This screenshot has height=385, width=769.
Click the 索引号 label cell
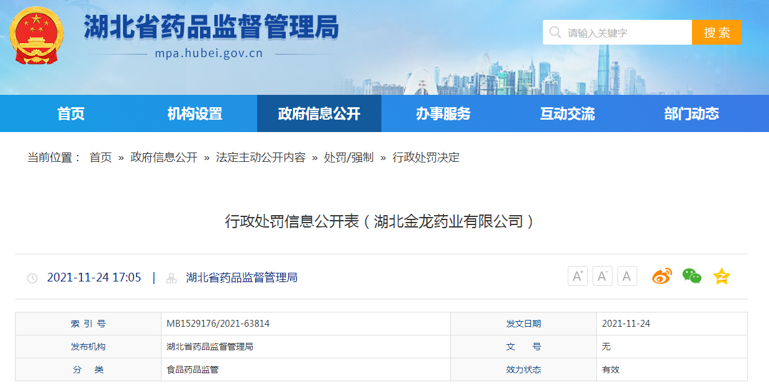(x=88, y=324)
